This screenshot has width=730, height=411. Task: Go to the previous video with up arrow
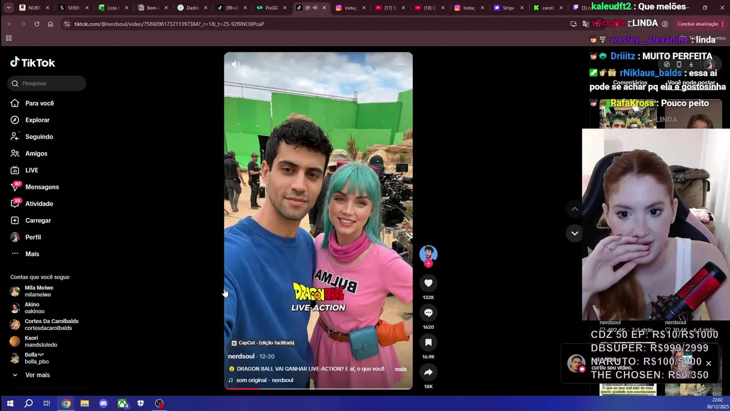point(574,209)
